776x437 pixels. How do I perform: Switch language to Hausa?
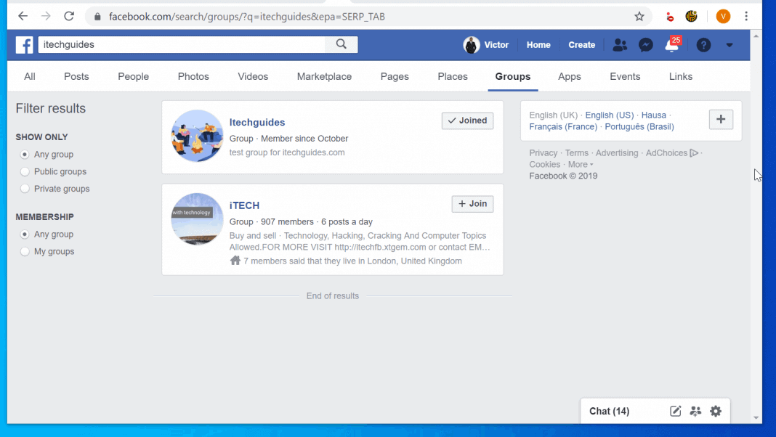click(x=654, y=115)
